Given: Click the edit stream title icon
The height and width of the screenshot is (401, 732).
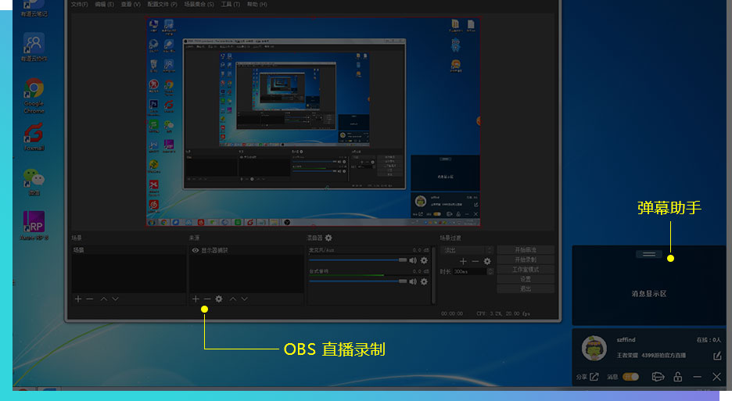Looking at the screenshot, I should pos(717,356).
